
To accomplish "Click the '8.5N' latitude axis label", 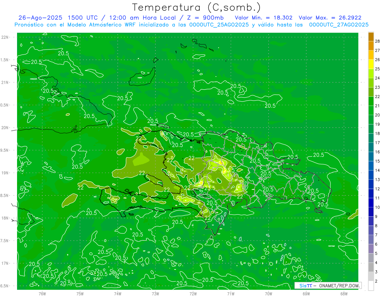I will click(5, 195).
